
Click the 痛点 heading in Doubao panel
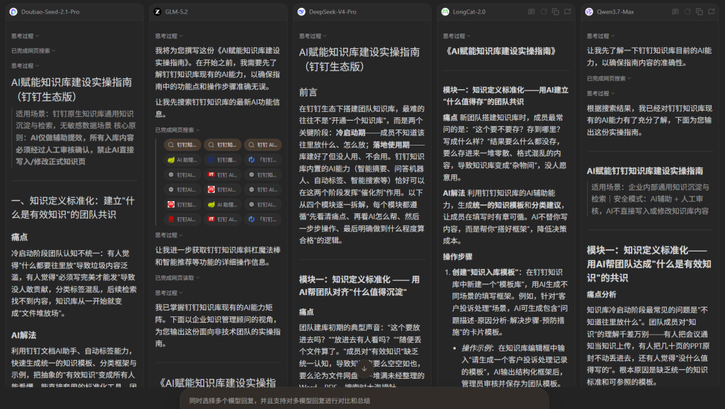pyautogui.click(x=19, y=237)
